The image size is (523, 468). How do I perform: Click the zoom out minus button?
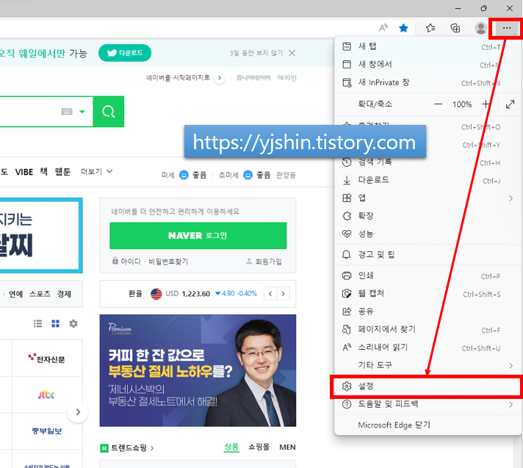[x=438, y=104]
